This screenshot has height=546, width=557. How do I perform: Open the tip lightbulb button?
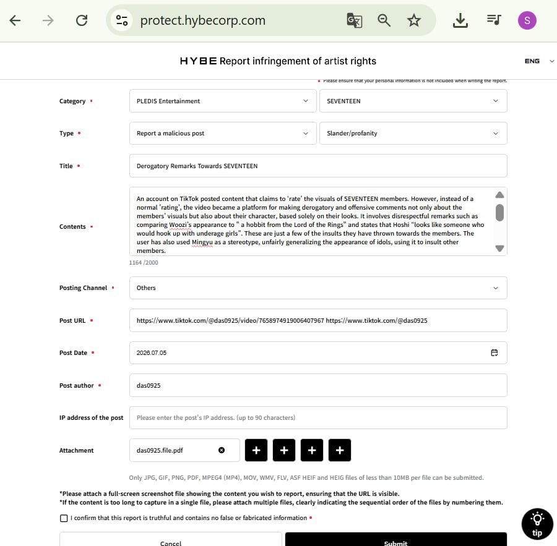pos(537,524)
